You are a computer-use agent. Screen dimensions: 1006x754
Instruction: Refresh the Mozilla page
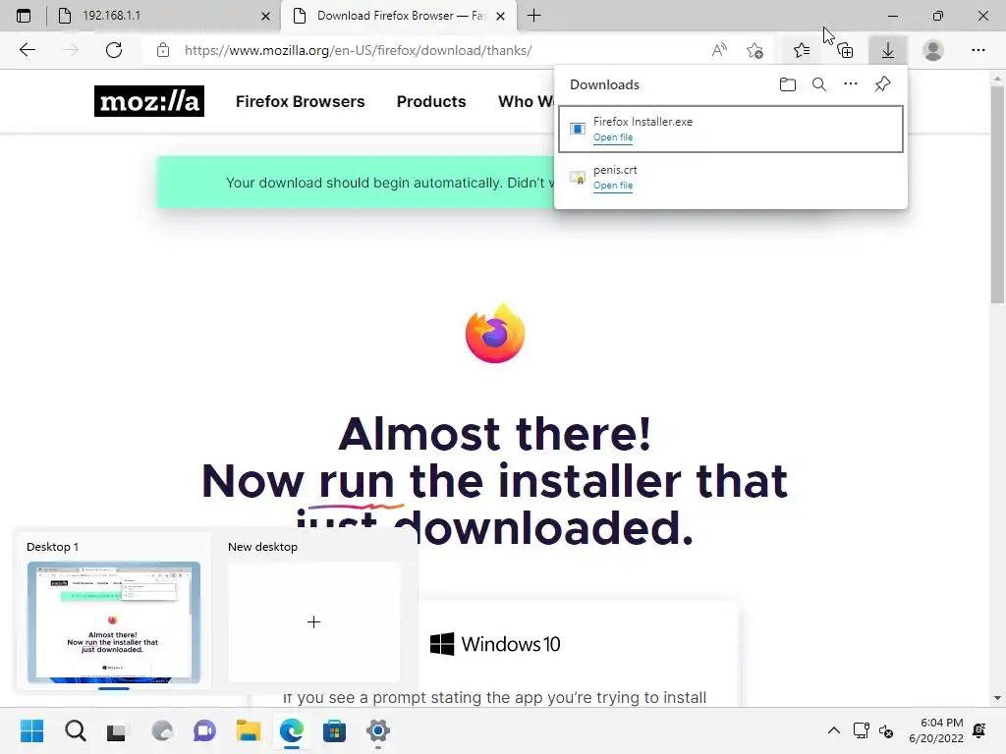point(114,50)
